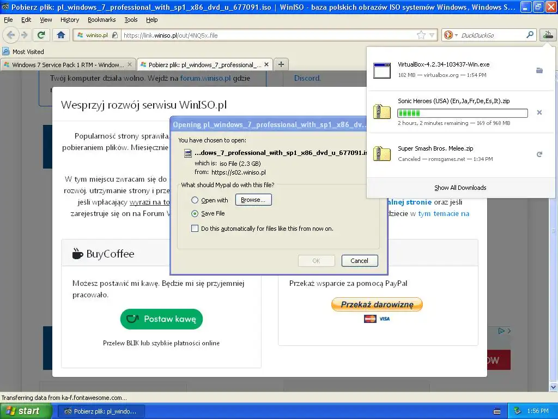
Task: Click the page scrollbar down arrow
Action: pos(553,387)
